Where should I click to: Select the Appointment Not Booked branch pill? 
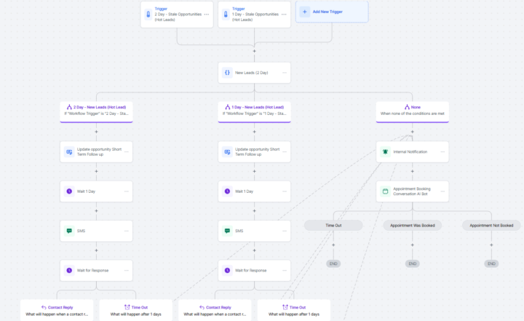point(491,226)
